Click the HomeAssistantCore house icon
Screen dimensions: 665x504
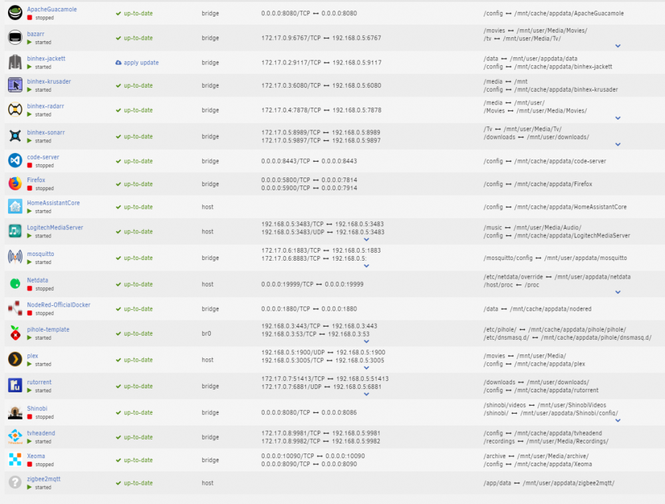(x=15, y=206)
